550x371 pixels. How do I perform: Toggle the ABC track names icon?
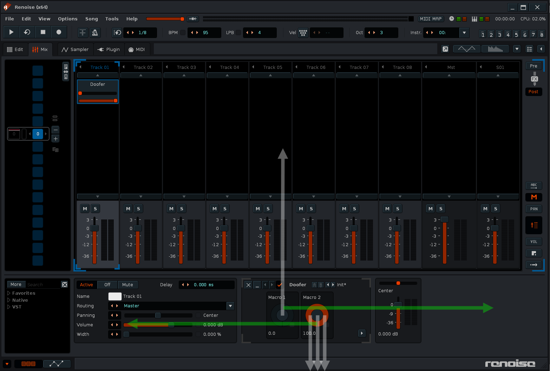click(534, 185)
